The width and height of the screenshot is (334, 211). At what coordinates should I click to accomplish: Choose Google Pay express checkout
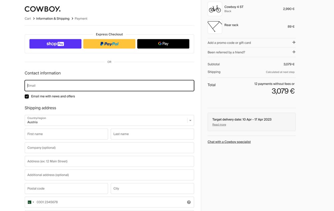click(163, 44)
